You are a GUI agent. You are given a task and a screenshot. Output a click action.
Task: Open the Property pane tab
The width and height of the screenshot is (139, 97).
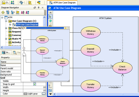tap(6, 53)
